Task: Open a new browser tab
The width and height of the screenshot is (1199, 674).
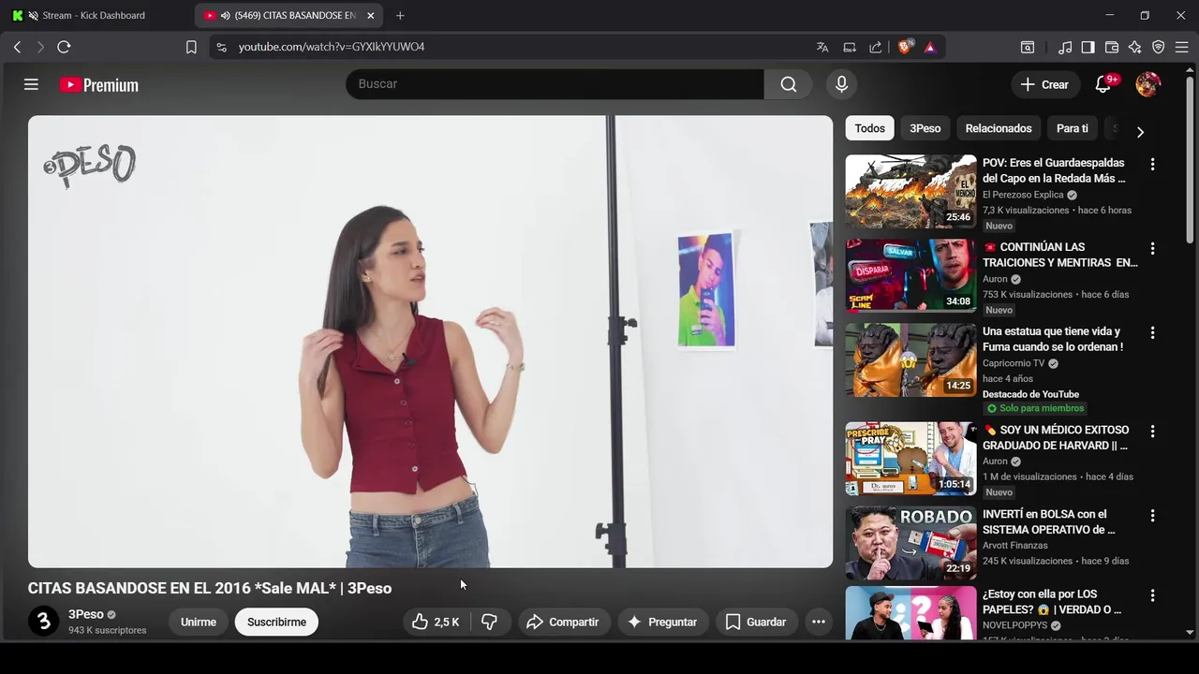Action: point(400,15)
